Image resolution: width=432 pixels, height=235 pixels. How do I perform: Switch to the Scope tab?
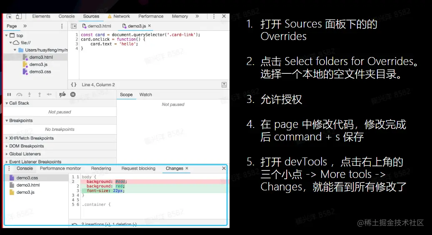click(126, 95)
